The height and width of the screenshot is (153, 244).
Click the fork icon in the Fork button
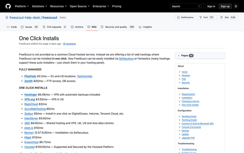[201, 17]
